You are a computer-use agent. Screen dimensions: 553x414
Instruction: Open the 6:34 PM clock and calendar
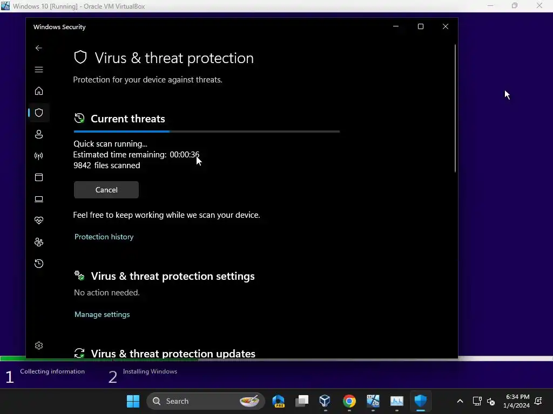[517, 401]
